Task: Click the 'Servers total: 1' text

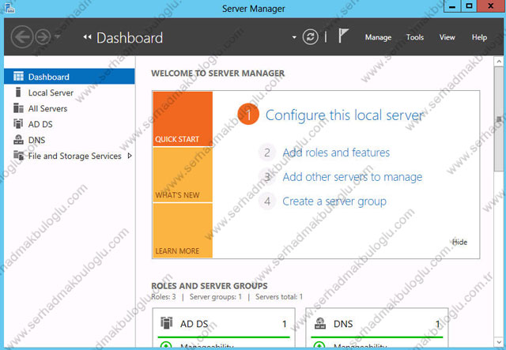Action: (279, 297)
